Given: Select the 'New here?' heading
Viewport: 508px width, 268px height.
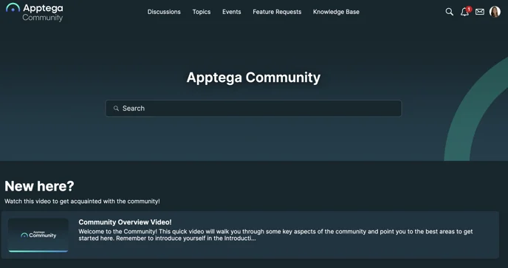Looking at the screenshot, I should 39,186.
